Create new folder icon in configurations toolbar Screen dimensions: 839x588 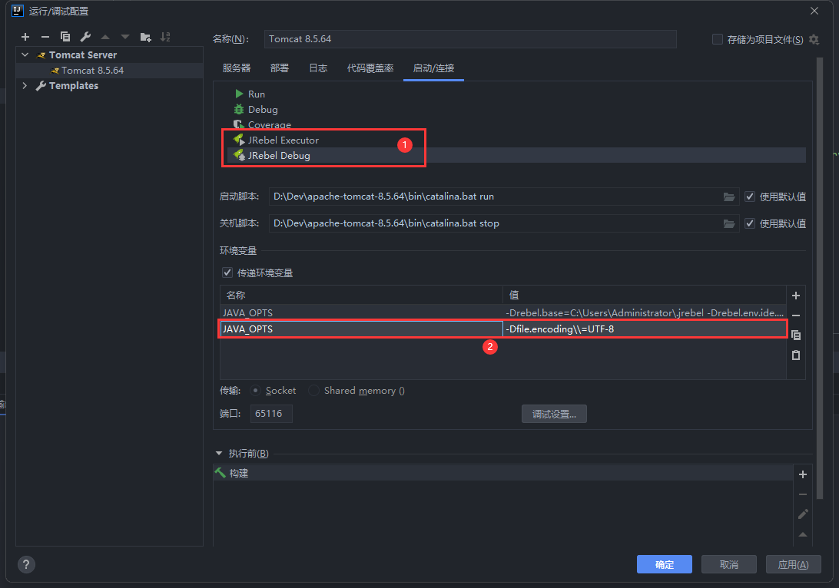click(x=145, y=37)
